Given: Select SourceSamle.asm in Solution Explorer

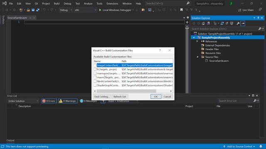Looking at the screenshot, I should coord(219,61).
